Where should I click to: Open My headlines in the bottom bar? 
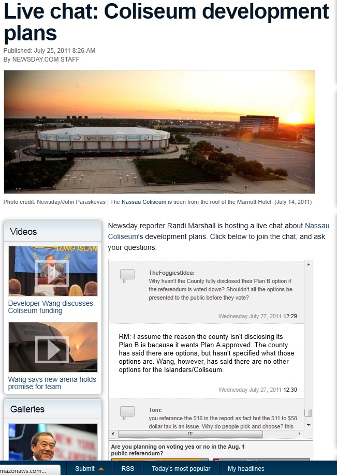(246, 469)
